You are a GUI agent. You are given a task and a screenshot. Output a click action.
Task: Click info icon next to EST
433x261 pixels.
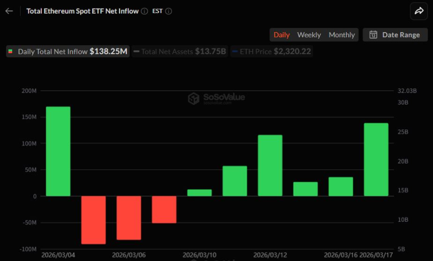168,11
